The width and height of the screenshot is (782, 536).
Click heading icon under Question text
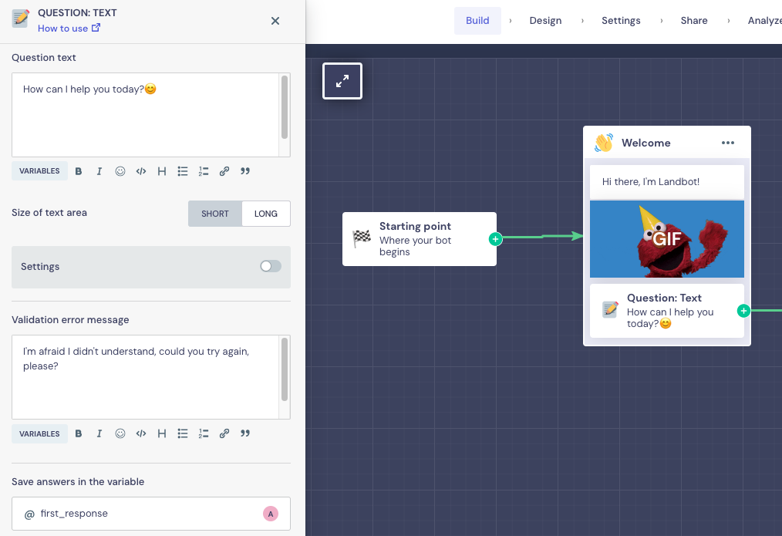point(162,171)
